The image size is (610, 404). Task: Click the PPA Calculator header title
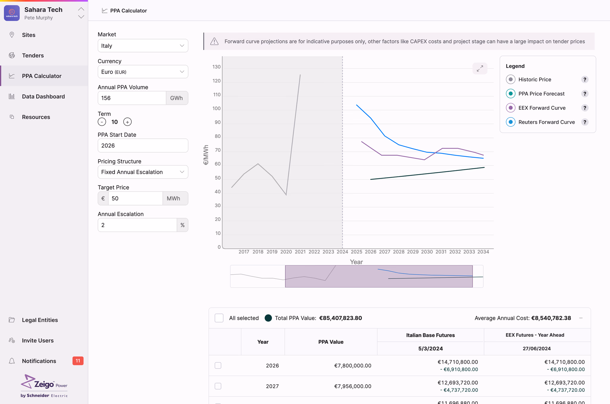[128, 11]
